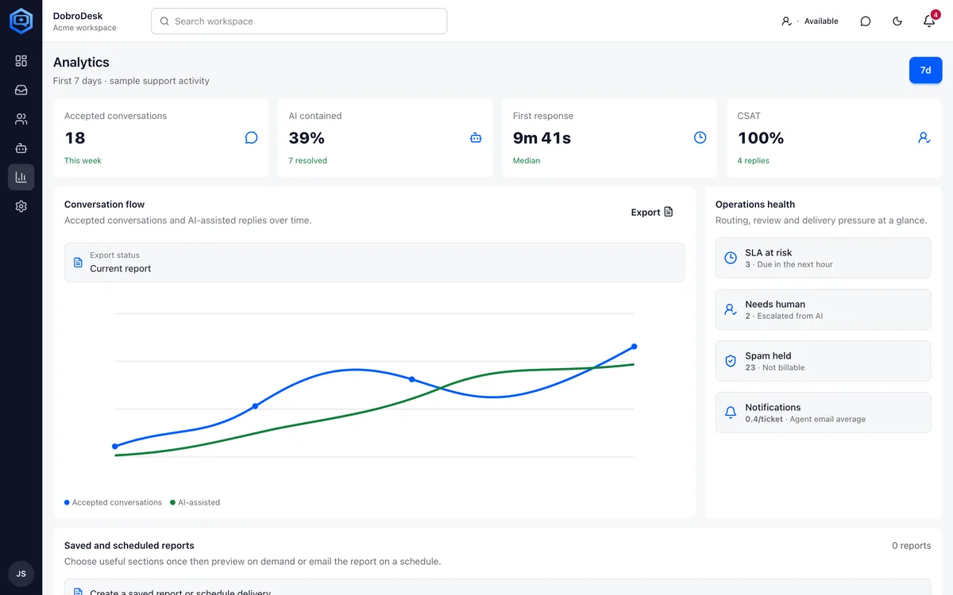Click the first blue data point on chart
The image size is (953, 595).
pyautogui.click(x=115, y=446)
